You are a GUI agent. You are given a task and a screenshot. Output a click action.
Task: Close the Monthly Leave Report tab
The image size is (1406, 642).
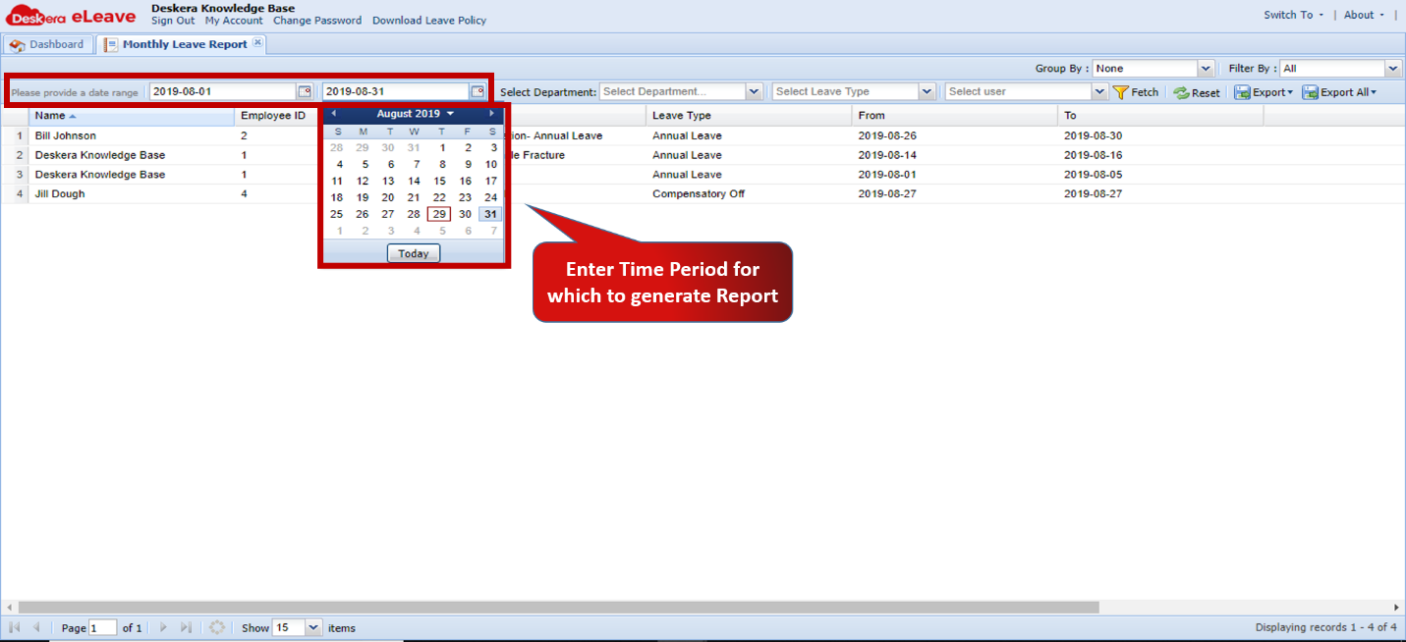[256, 42]
